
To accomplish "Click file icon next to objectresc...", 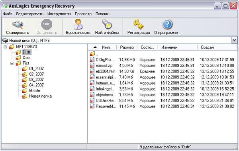I will point(92,95).
